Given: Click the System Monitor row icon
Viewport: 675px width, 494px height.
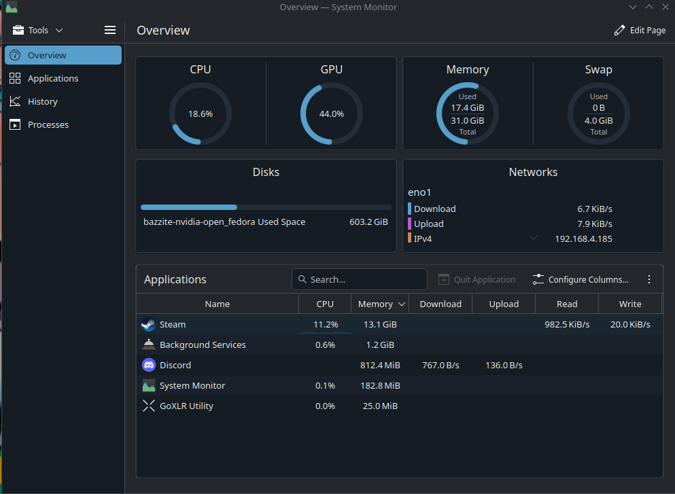Looking at the screenshot, I should (148, 386).
